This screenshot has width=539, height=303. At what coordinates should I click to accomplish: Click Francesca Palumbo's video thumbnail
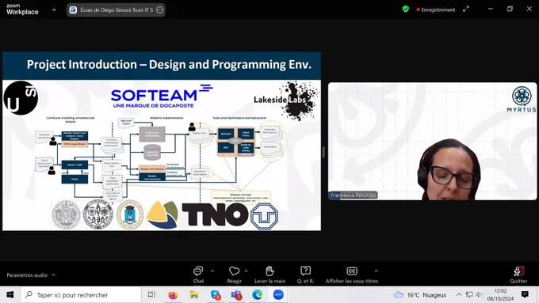[x=432, y=141]
